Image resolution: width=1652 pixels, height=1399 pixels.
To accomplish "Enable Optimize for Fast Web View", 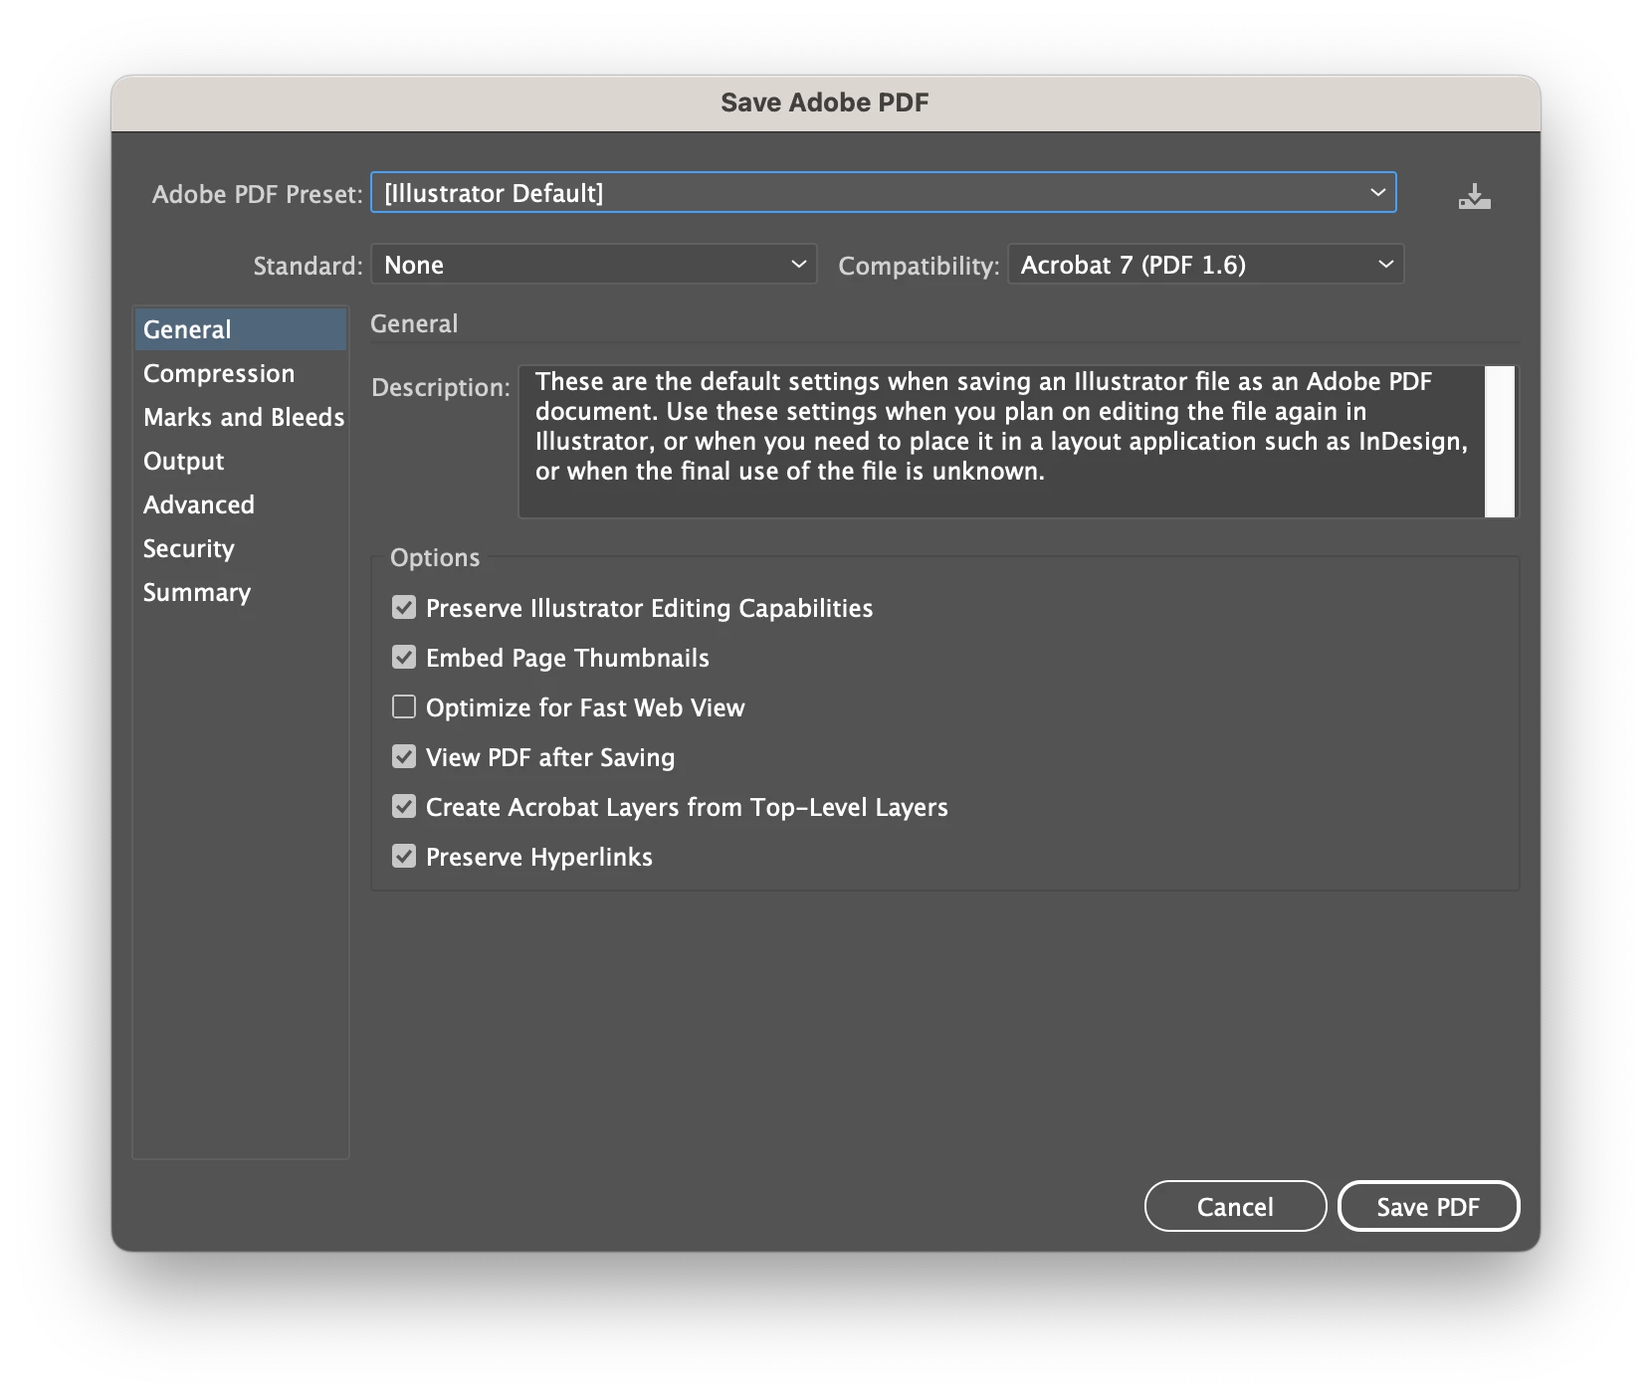I will click(404, 706).
